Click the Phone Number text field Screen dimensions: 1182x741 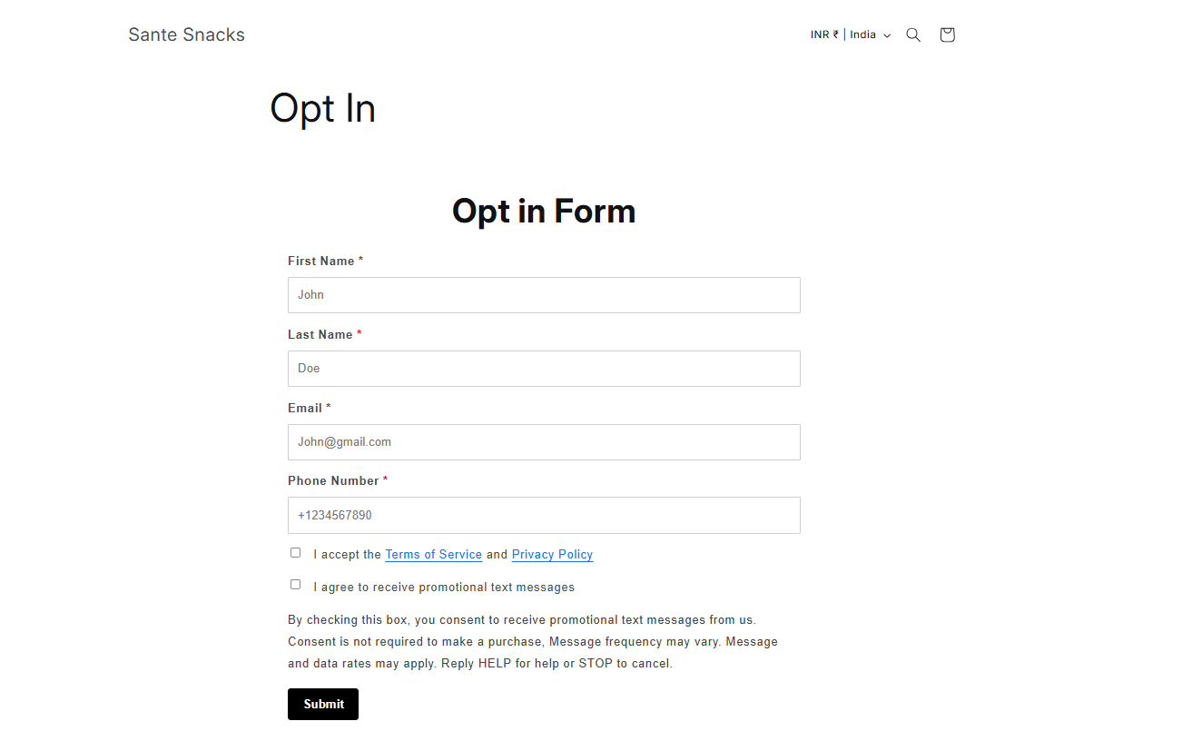(544, 515)
